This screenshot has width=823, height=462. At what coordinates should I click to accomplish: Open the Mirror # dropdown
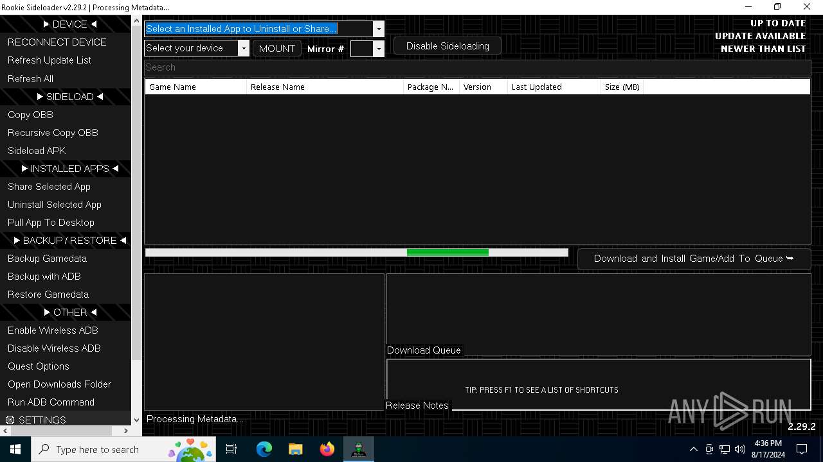pos(379,49)
